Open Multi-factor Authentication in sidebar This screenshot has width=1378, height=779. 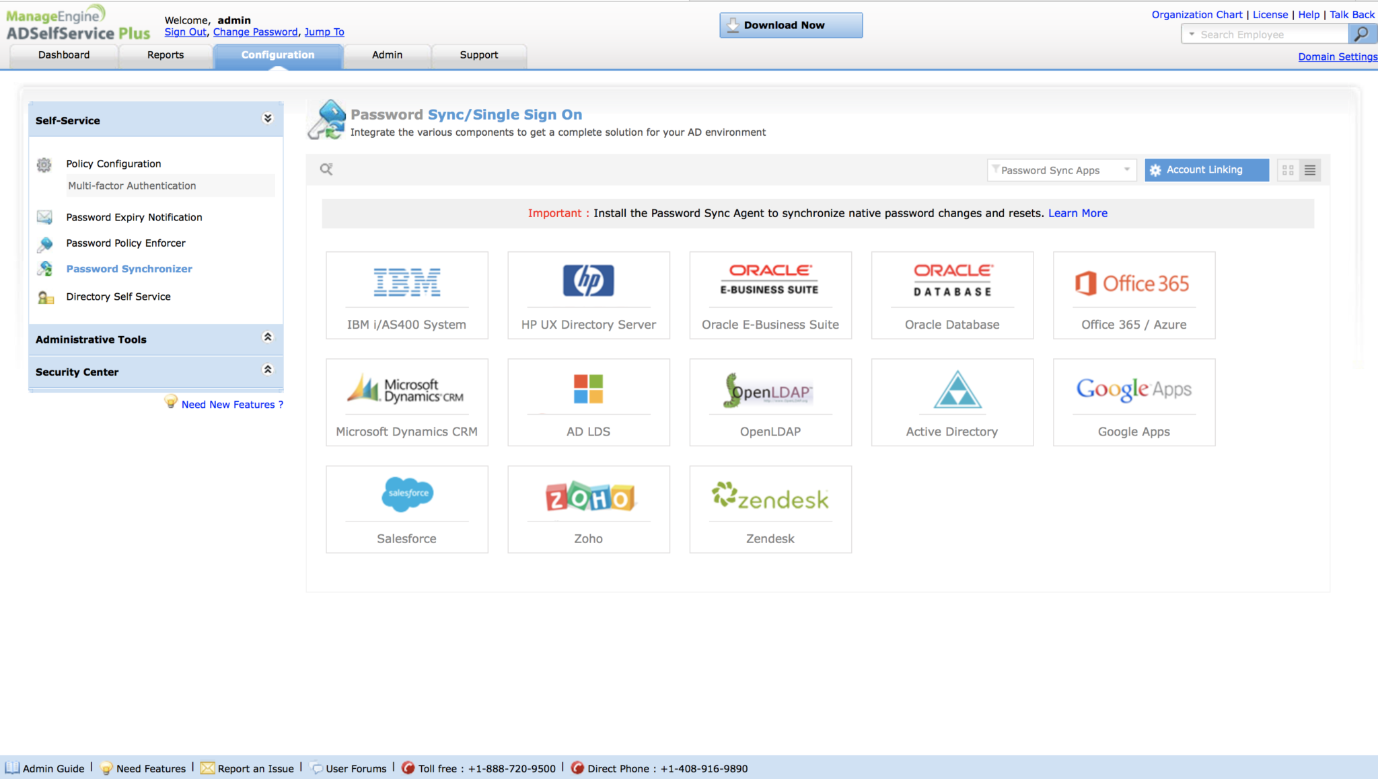(132, 186)
